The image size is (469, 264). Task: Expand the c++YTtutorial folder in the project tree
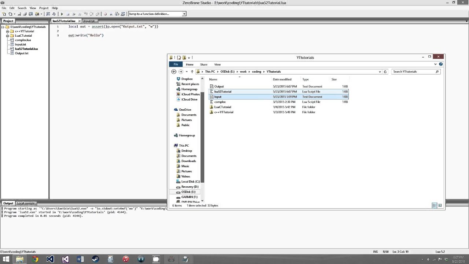pos(7,31)
